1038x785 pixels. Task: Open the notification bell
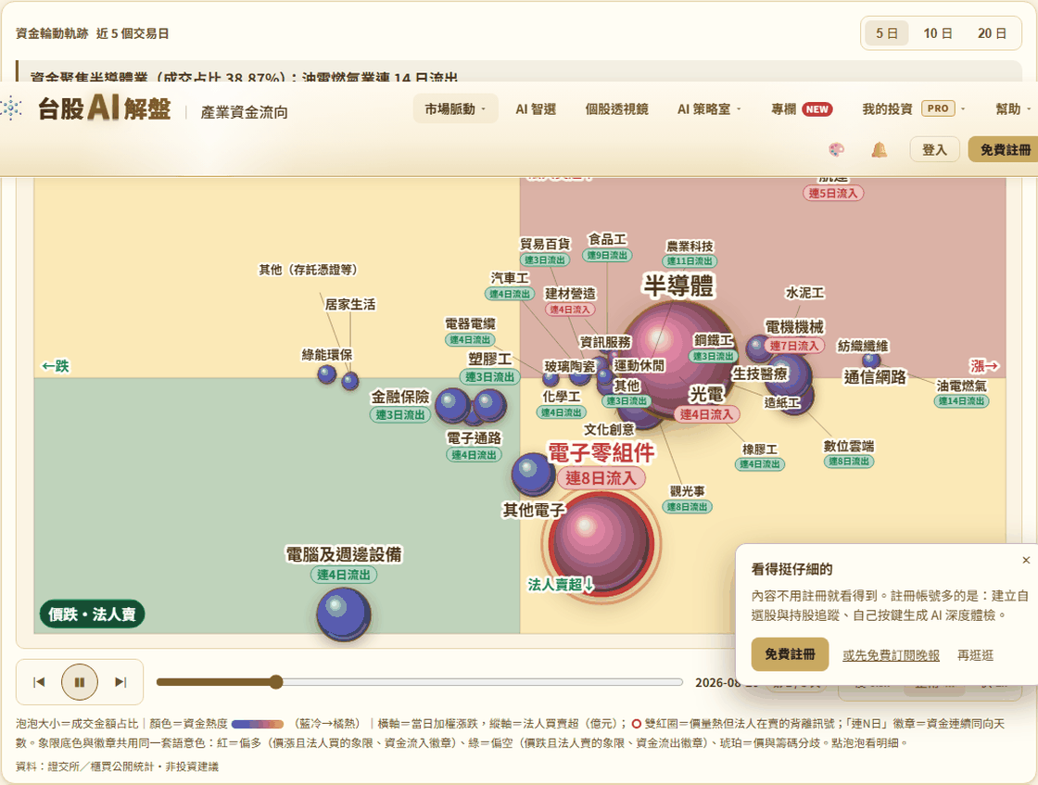pyautogui.click(x=880, y=149)
